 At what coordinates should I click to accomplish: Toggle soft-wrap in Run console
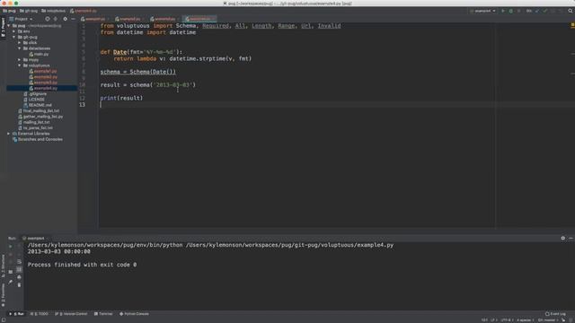pyautogui.click(x=19, y=262)
